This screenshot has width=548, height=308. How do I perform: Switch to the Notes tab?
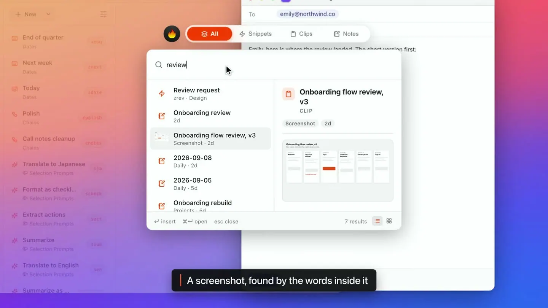(346, 34)
